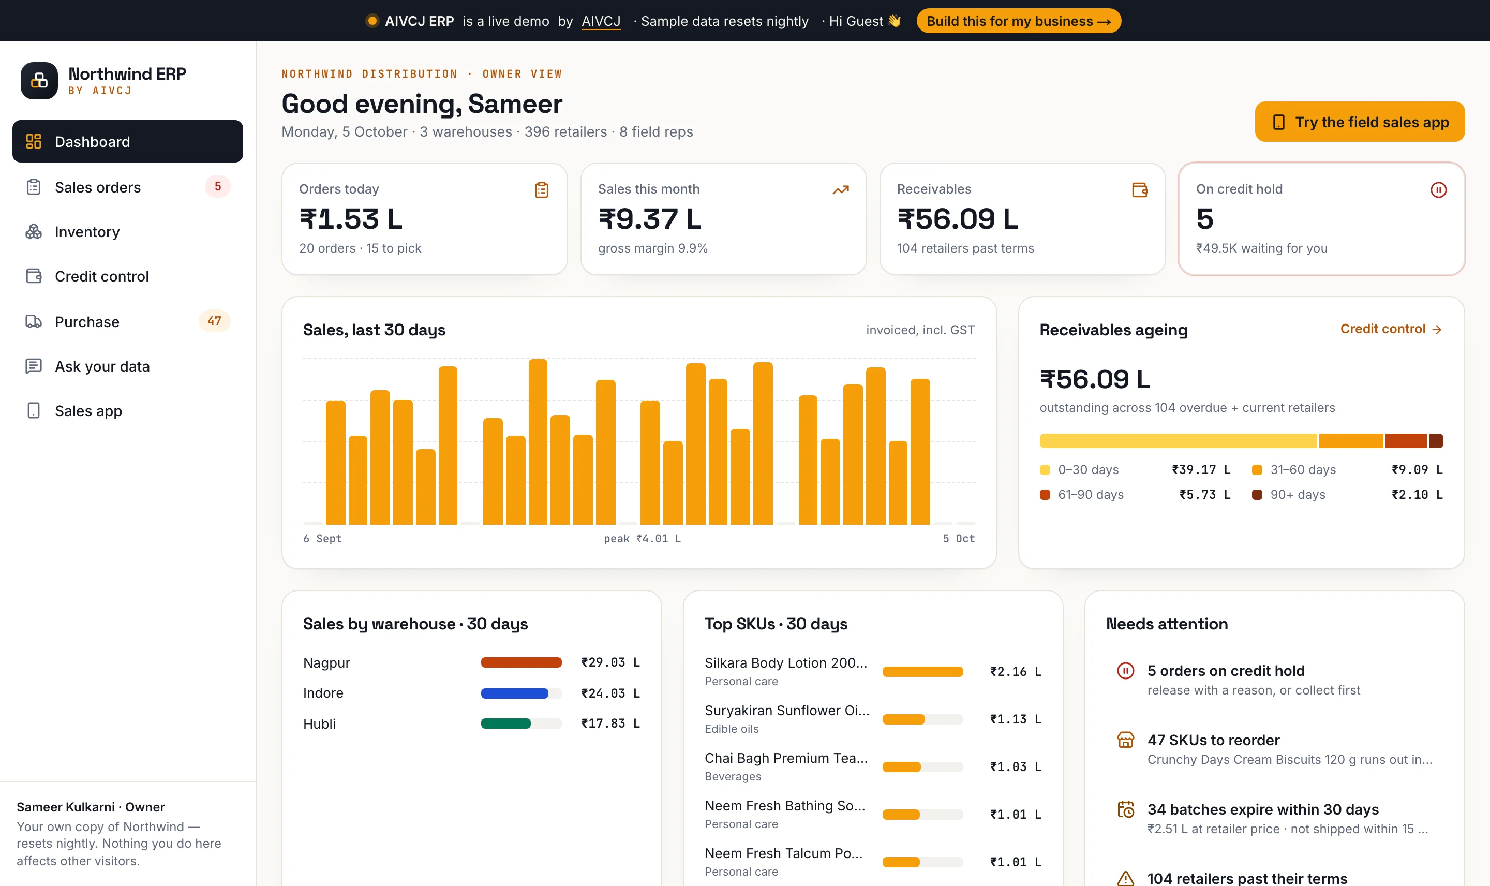
Task: Click the Sales orders clipboard icon
Action: [x=34, y=187]
